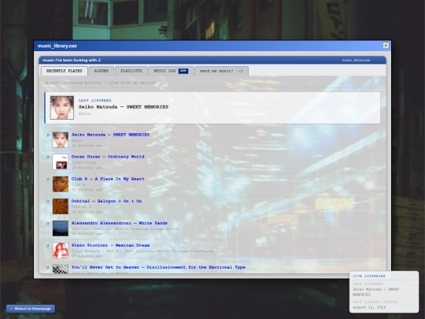Viewport: 425px width, 319px height.
Task: Open the Seiko Matsuda – SWEET MEMORIES list link
Action: (x=110, y=135)
